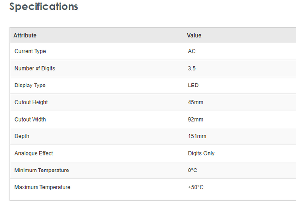Click the 151mm depth value
This screenshot has width=296, height=214.
197,136
